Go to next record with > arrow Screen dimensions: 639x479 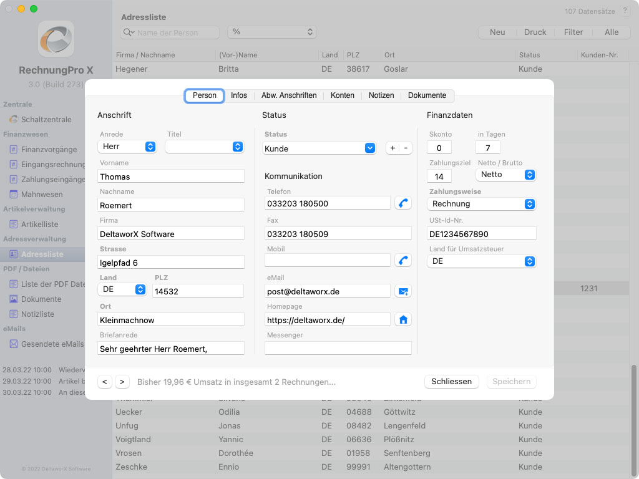(x=122, y=382)
